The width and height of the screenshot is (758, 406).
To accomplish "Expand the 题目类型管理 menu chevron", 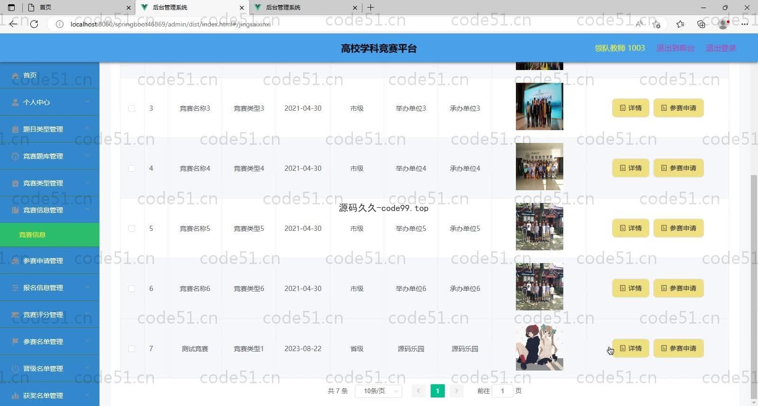I will 87,129.
